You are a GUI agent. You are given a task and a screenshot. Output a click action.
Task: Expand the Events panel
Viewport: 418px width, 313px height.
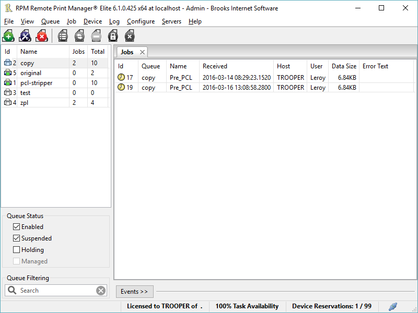[134, 292]
